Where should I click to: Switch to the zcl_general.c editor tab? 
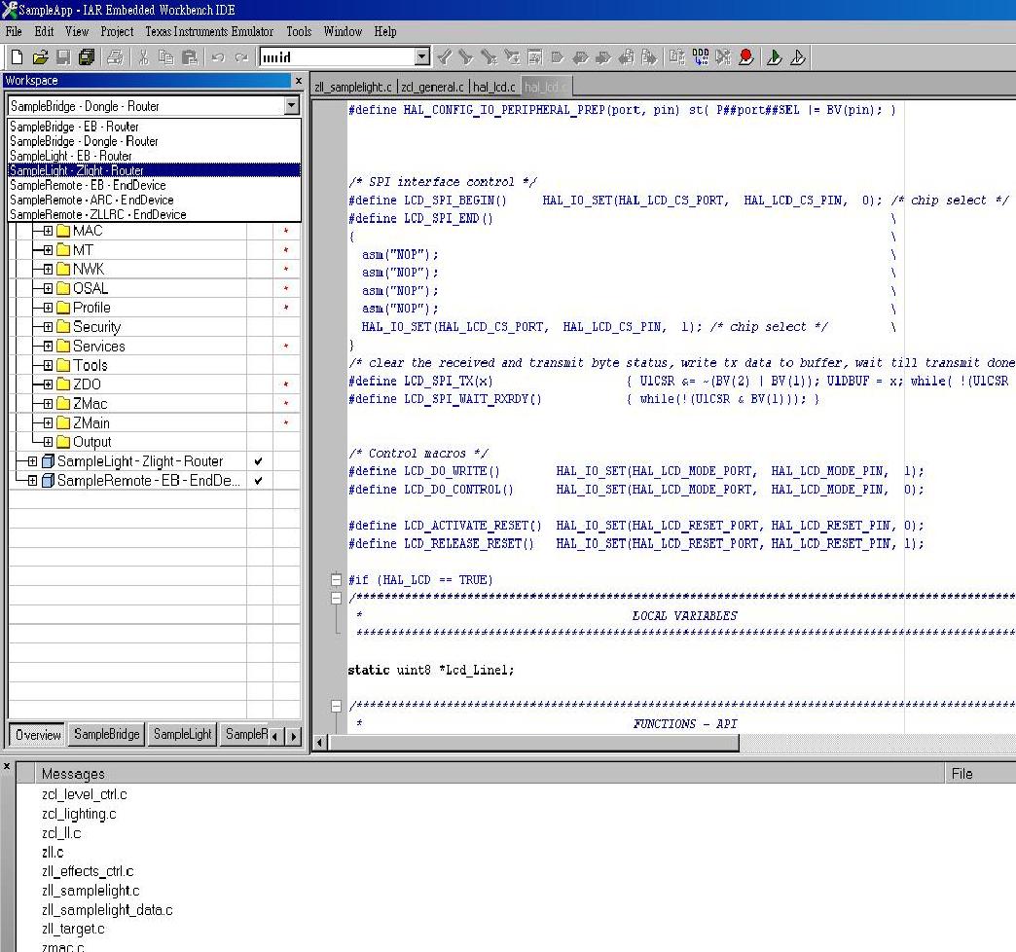tap(432, 87)
